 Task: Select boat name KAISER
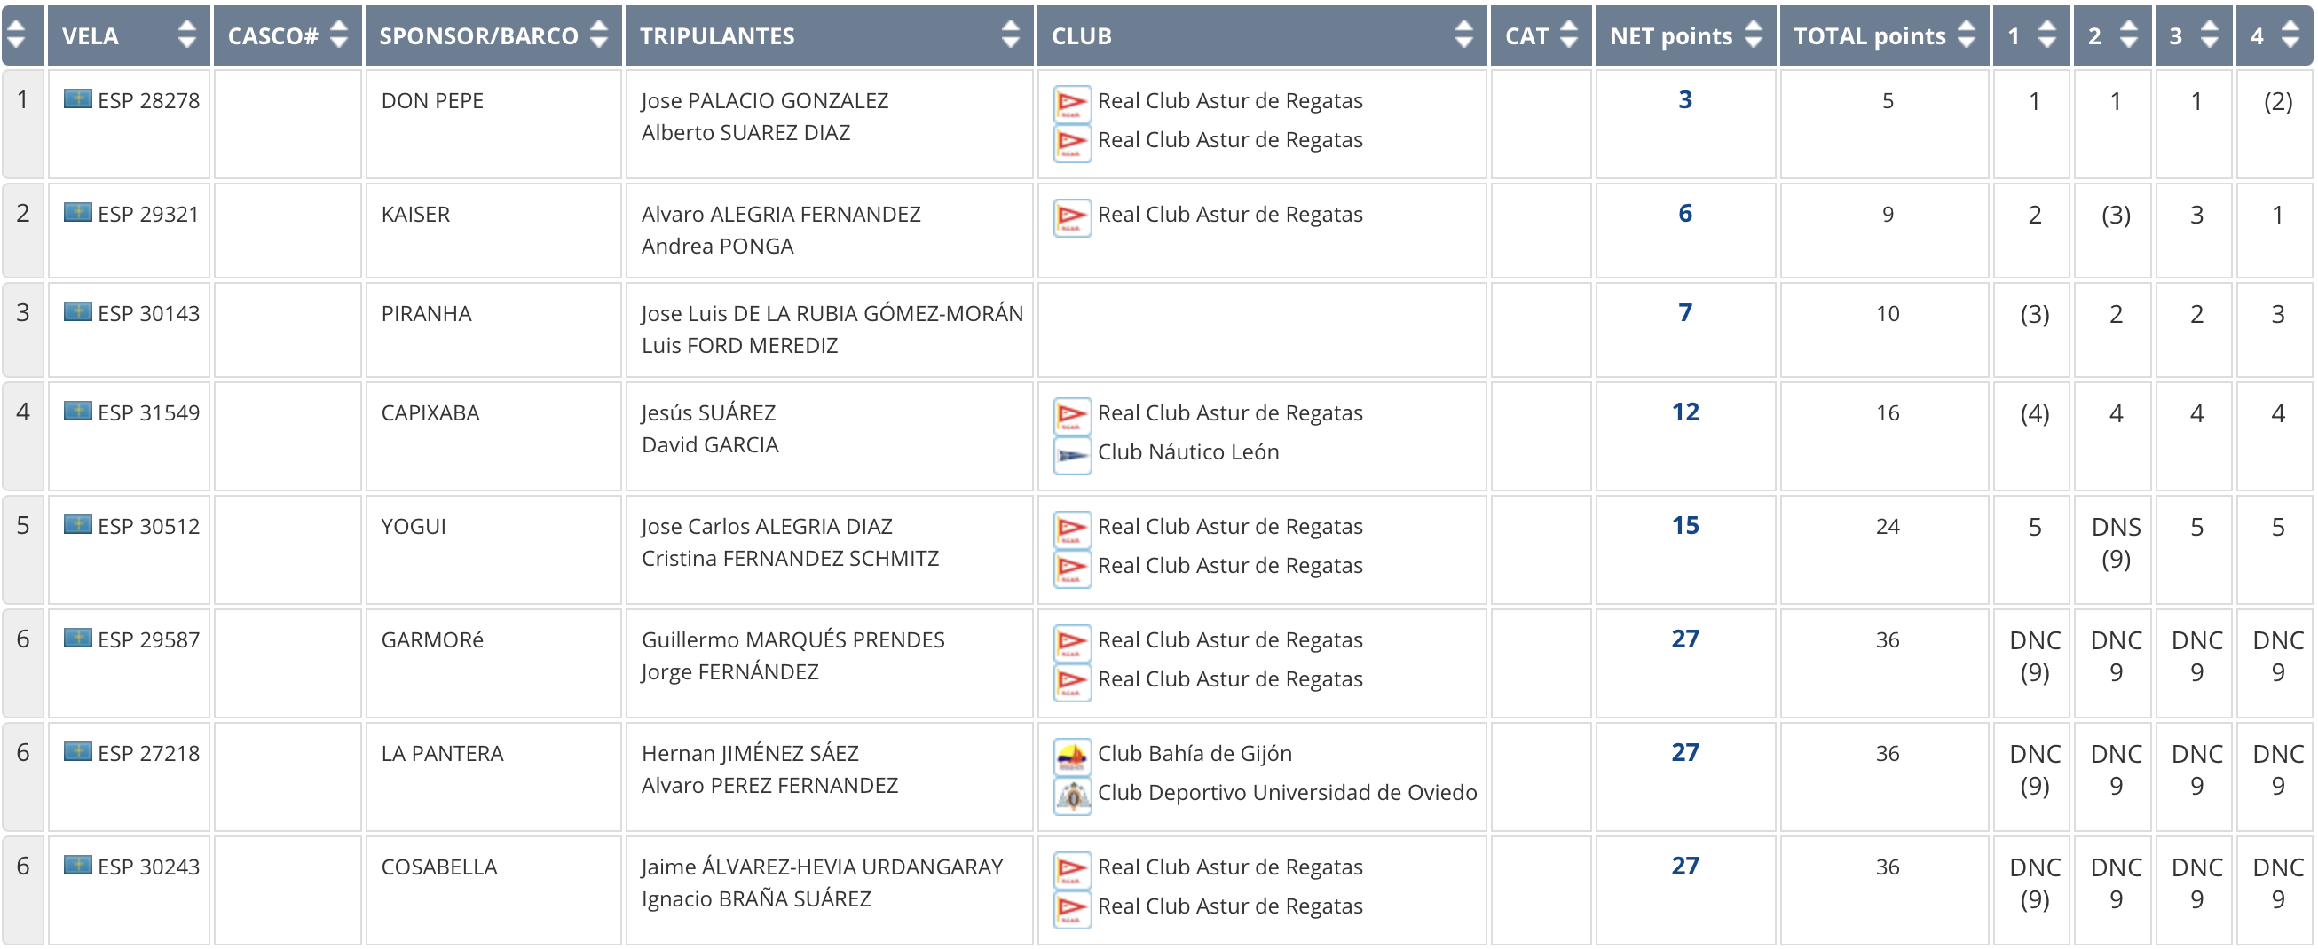click(415, 214)
